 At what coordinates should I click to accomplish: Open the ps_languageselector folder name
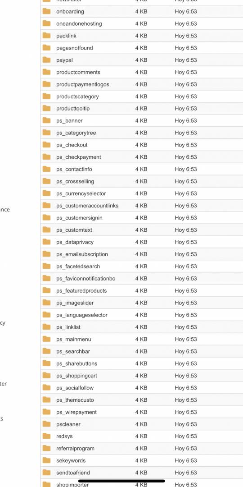coord(82,315)
